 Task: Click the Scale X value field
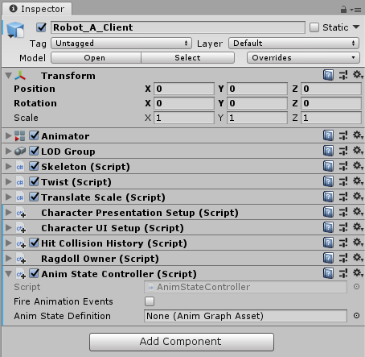(184, 118)
